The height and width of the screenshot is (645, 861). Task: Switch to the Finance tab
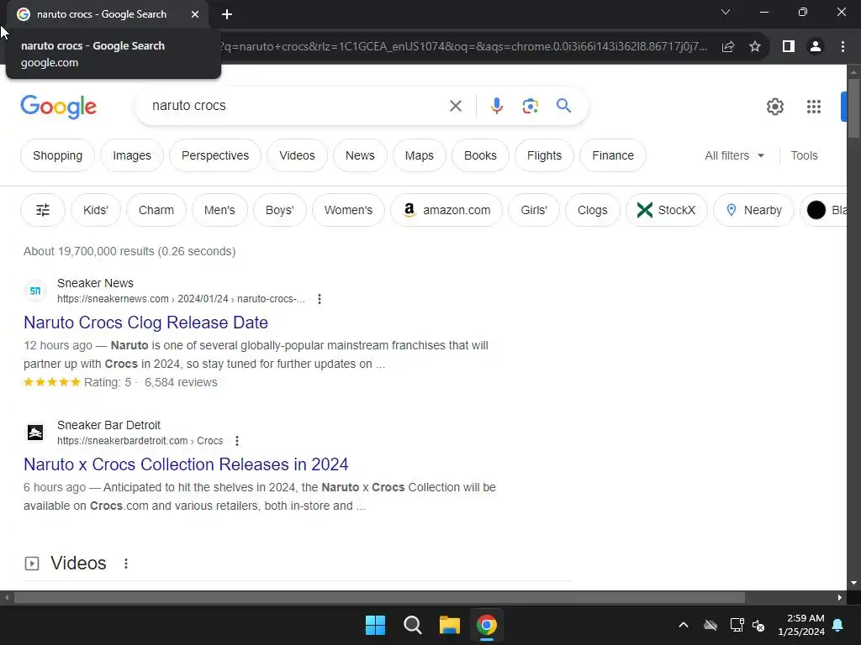(x=613, y=155)
